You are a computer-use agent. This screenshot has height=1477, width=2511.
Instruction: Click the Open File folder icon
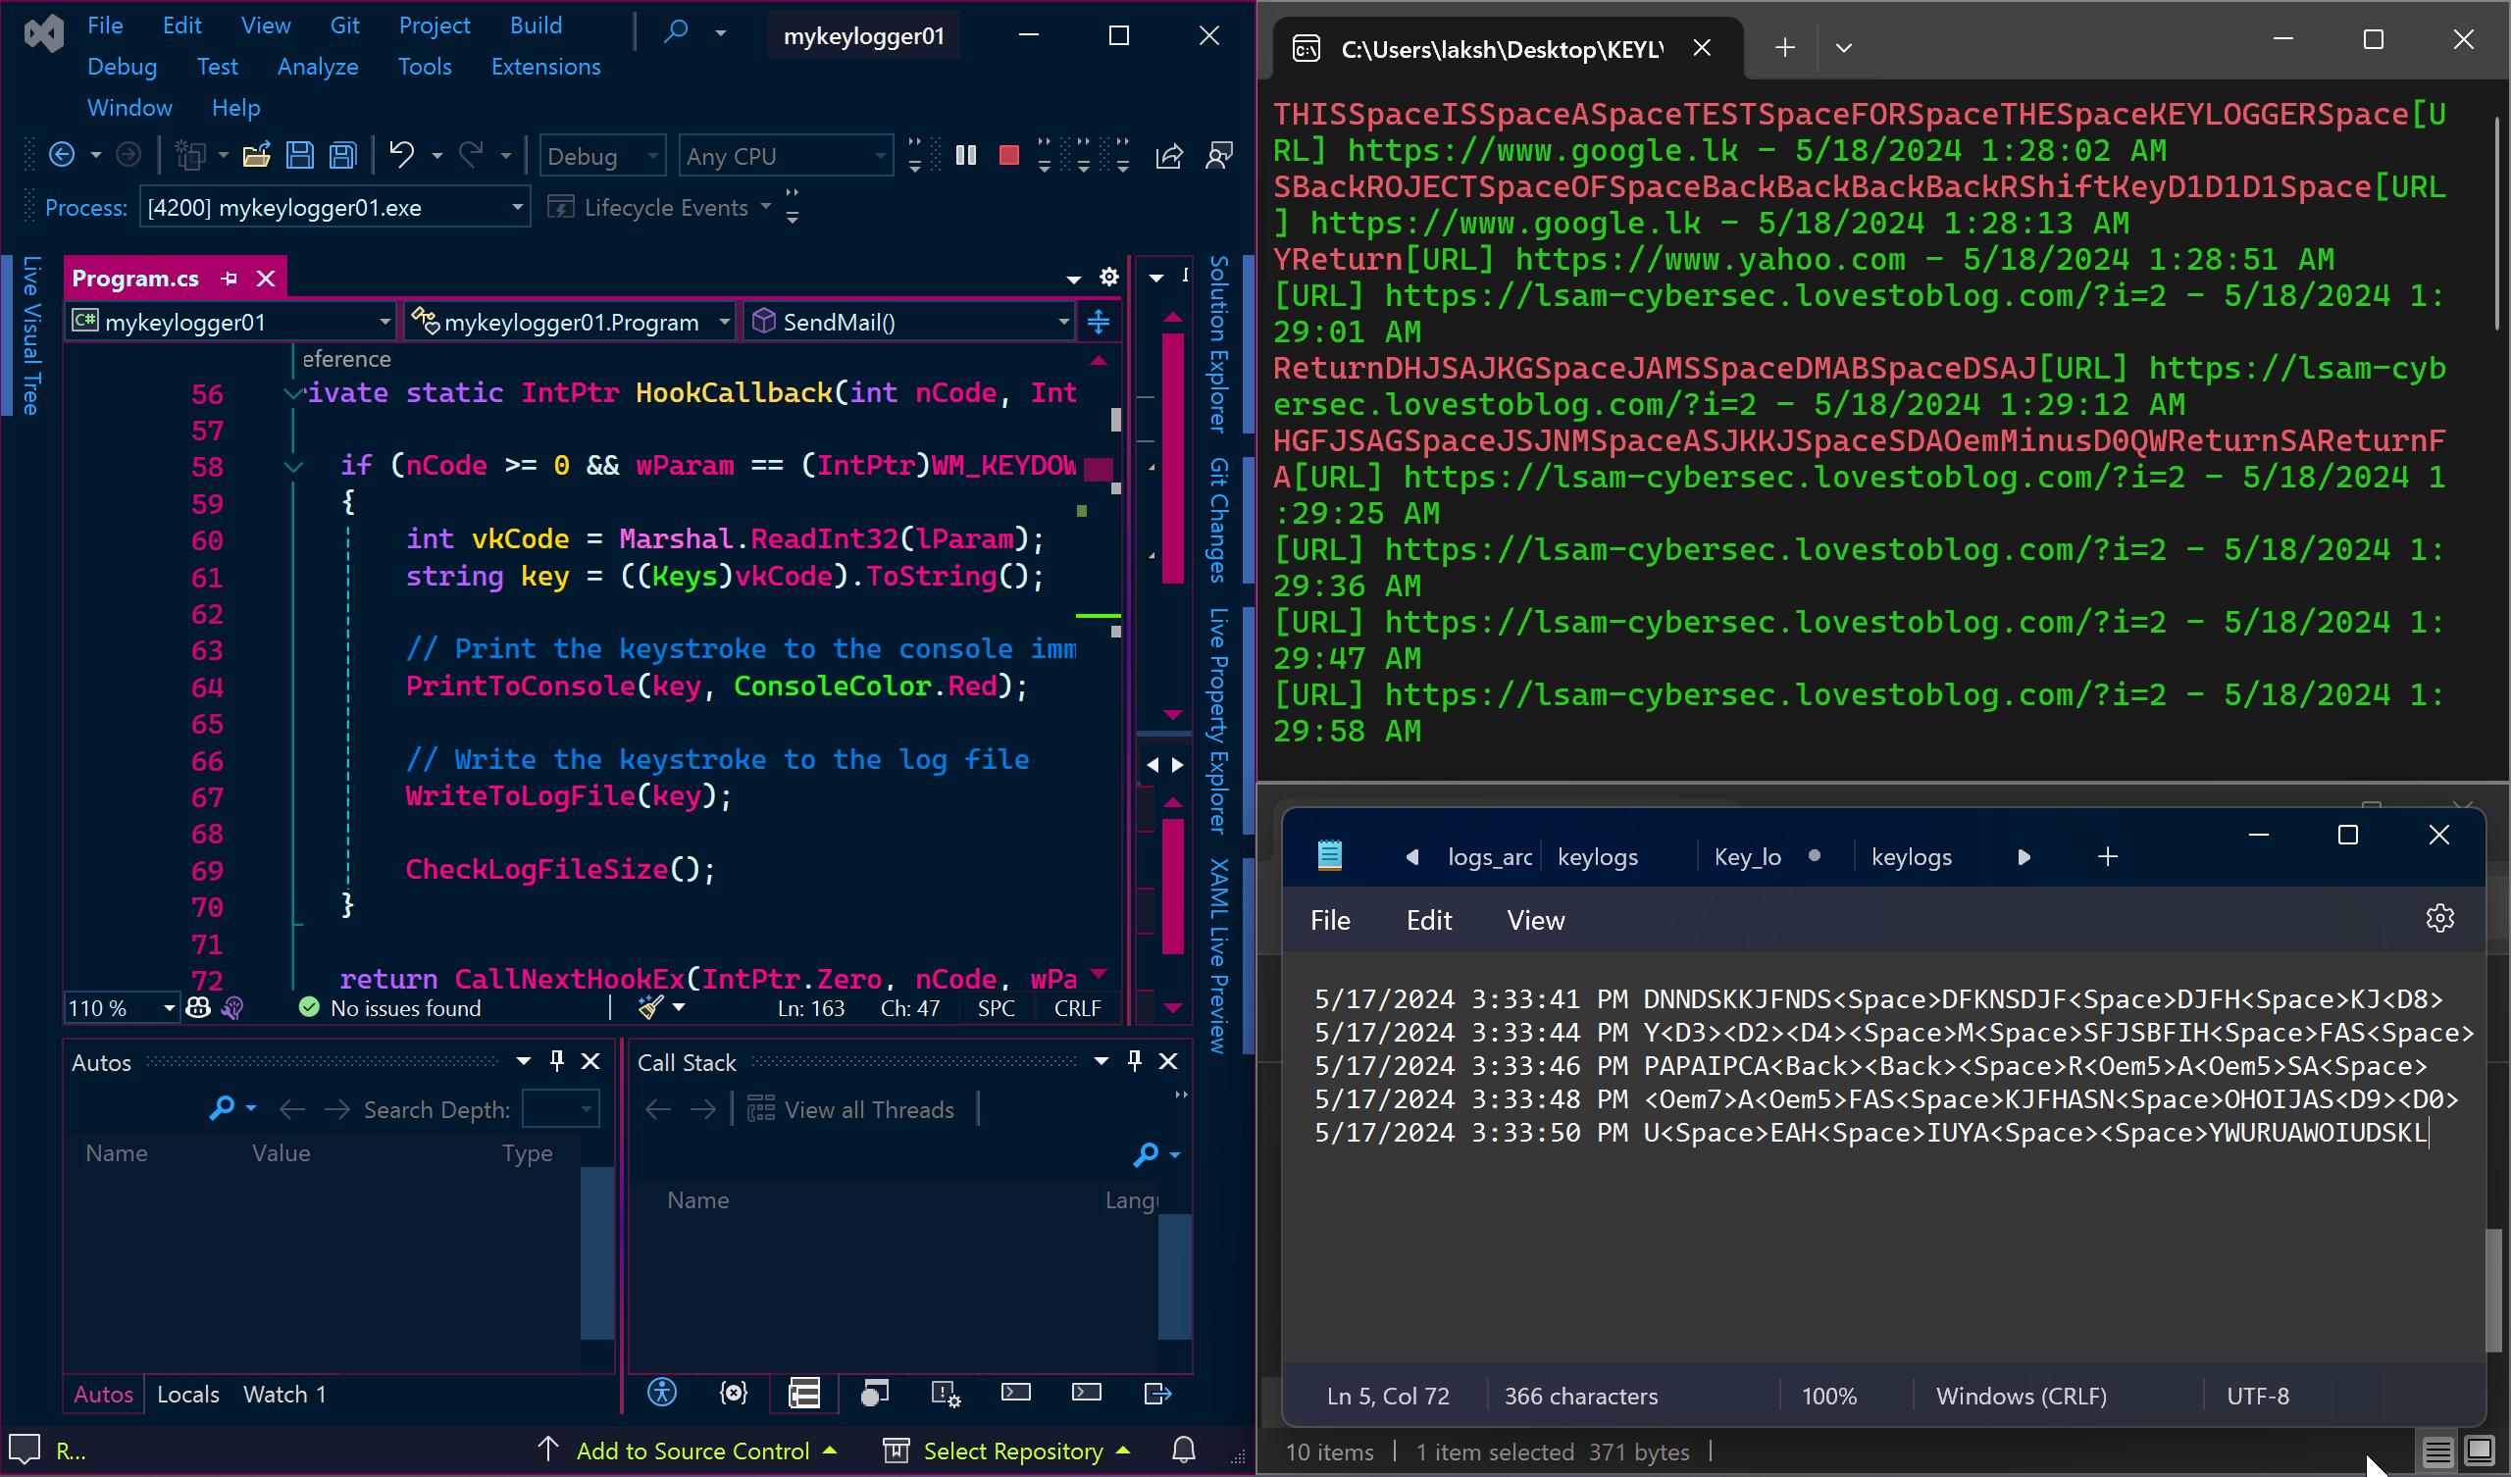tap(256, 156)
